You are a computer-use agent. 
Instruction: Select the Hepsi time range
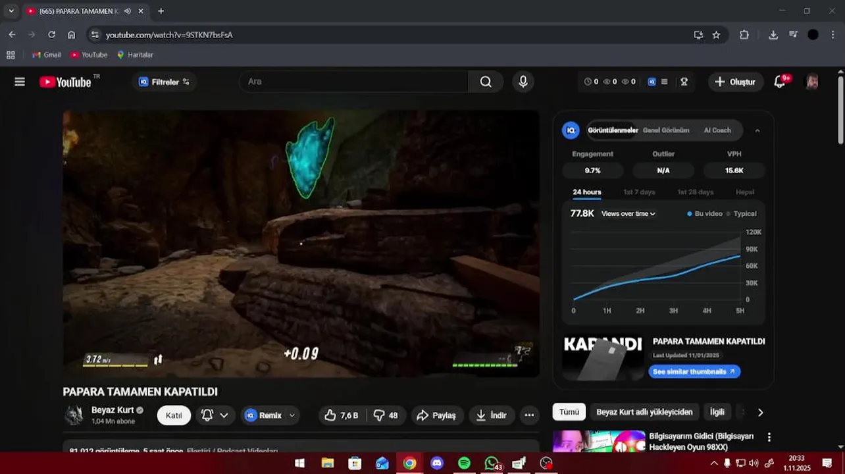[745, 192]
